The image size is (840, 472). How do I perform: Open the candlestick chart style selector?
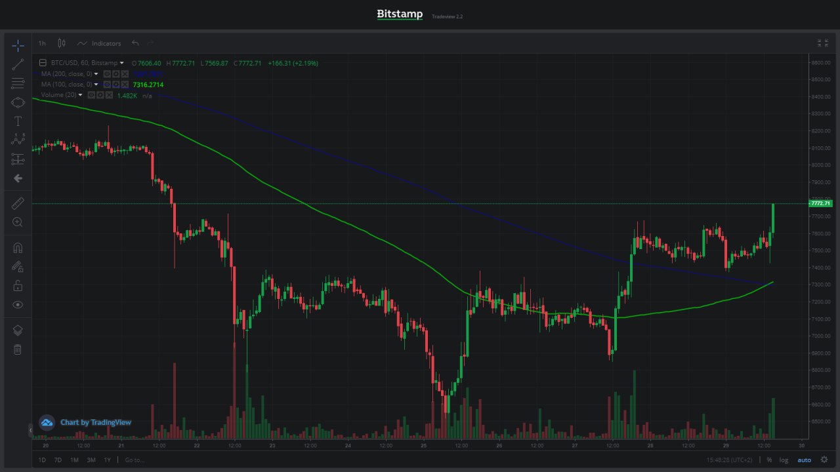pos(62,43)
